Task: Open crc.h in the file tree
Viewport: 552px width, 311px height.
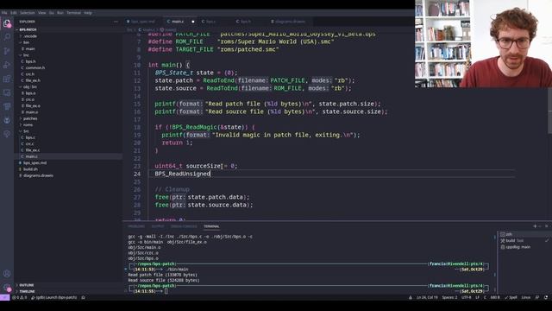Action: (x=69, y=74)
